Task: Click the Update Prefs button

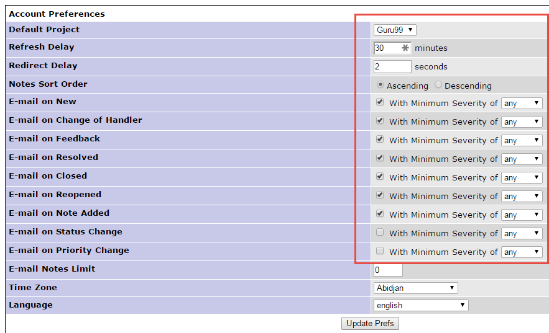Action: point(370,323)
